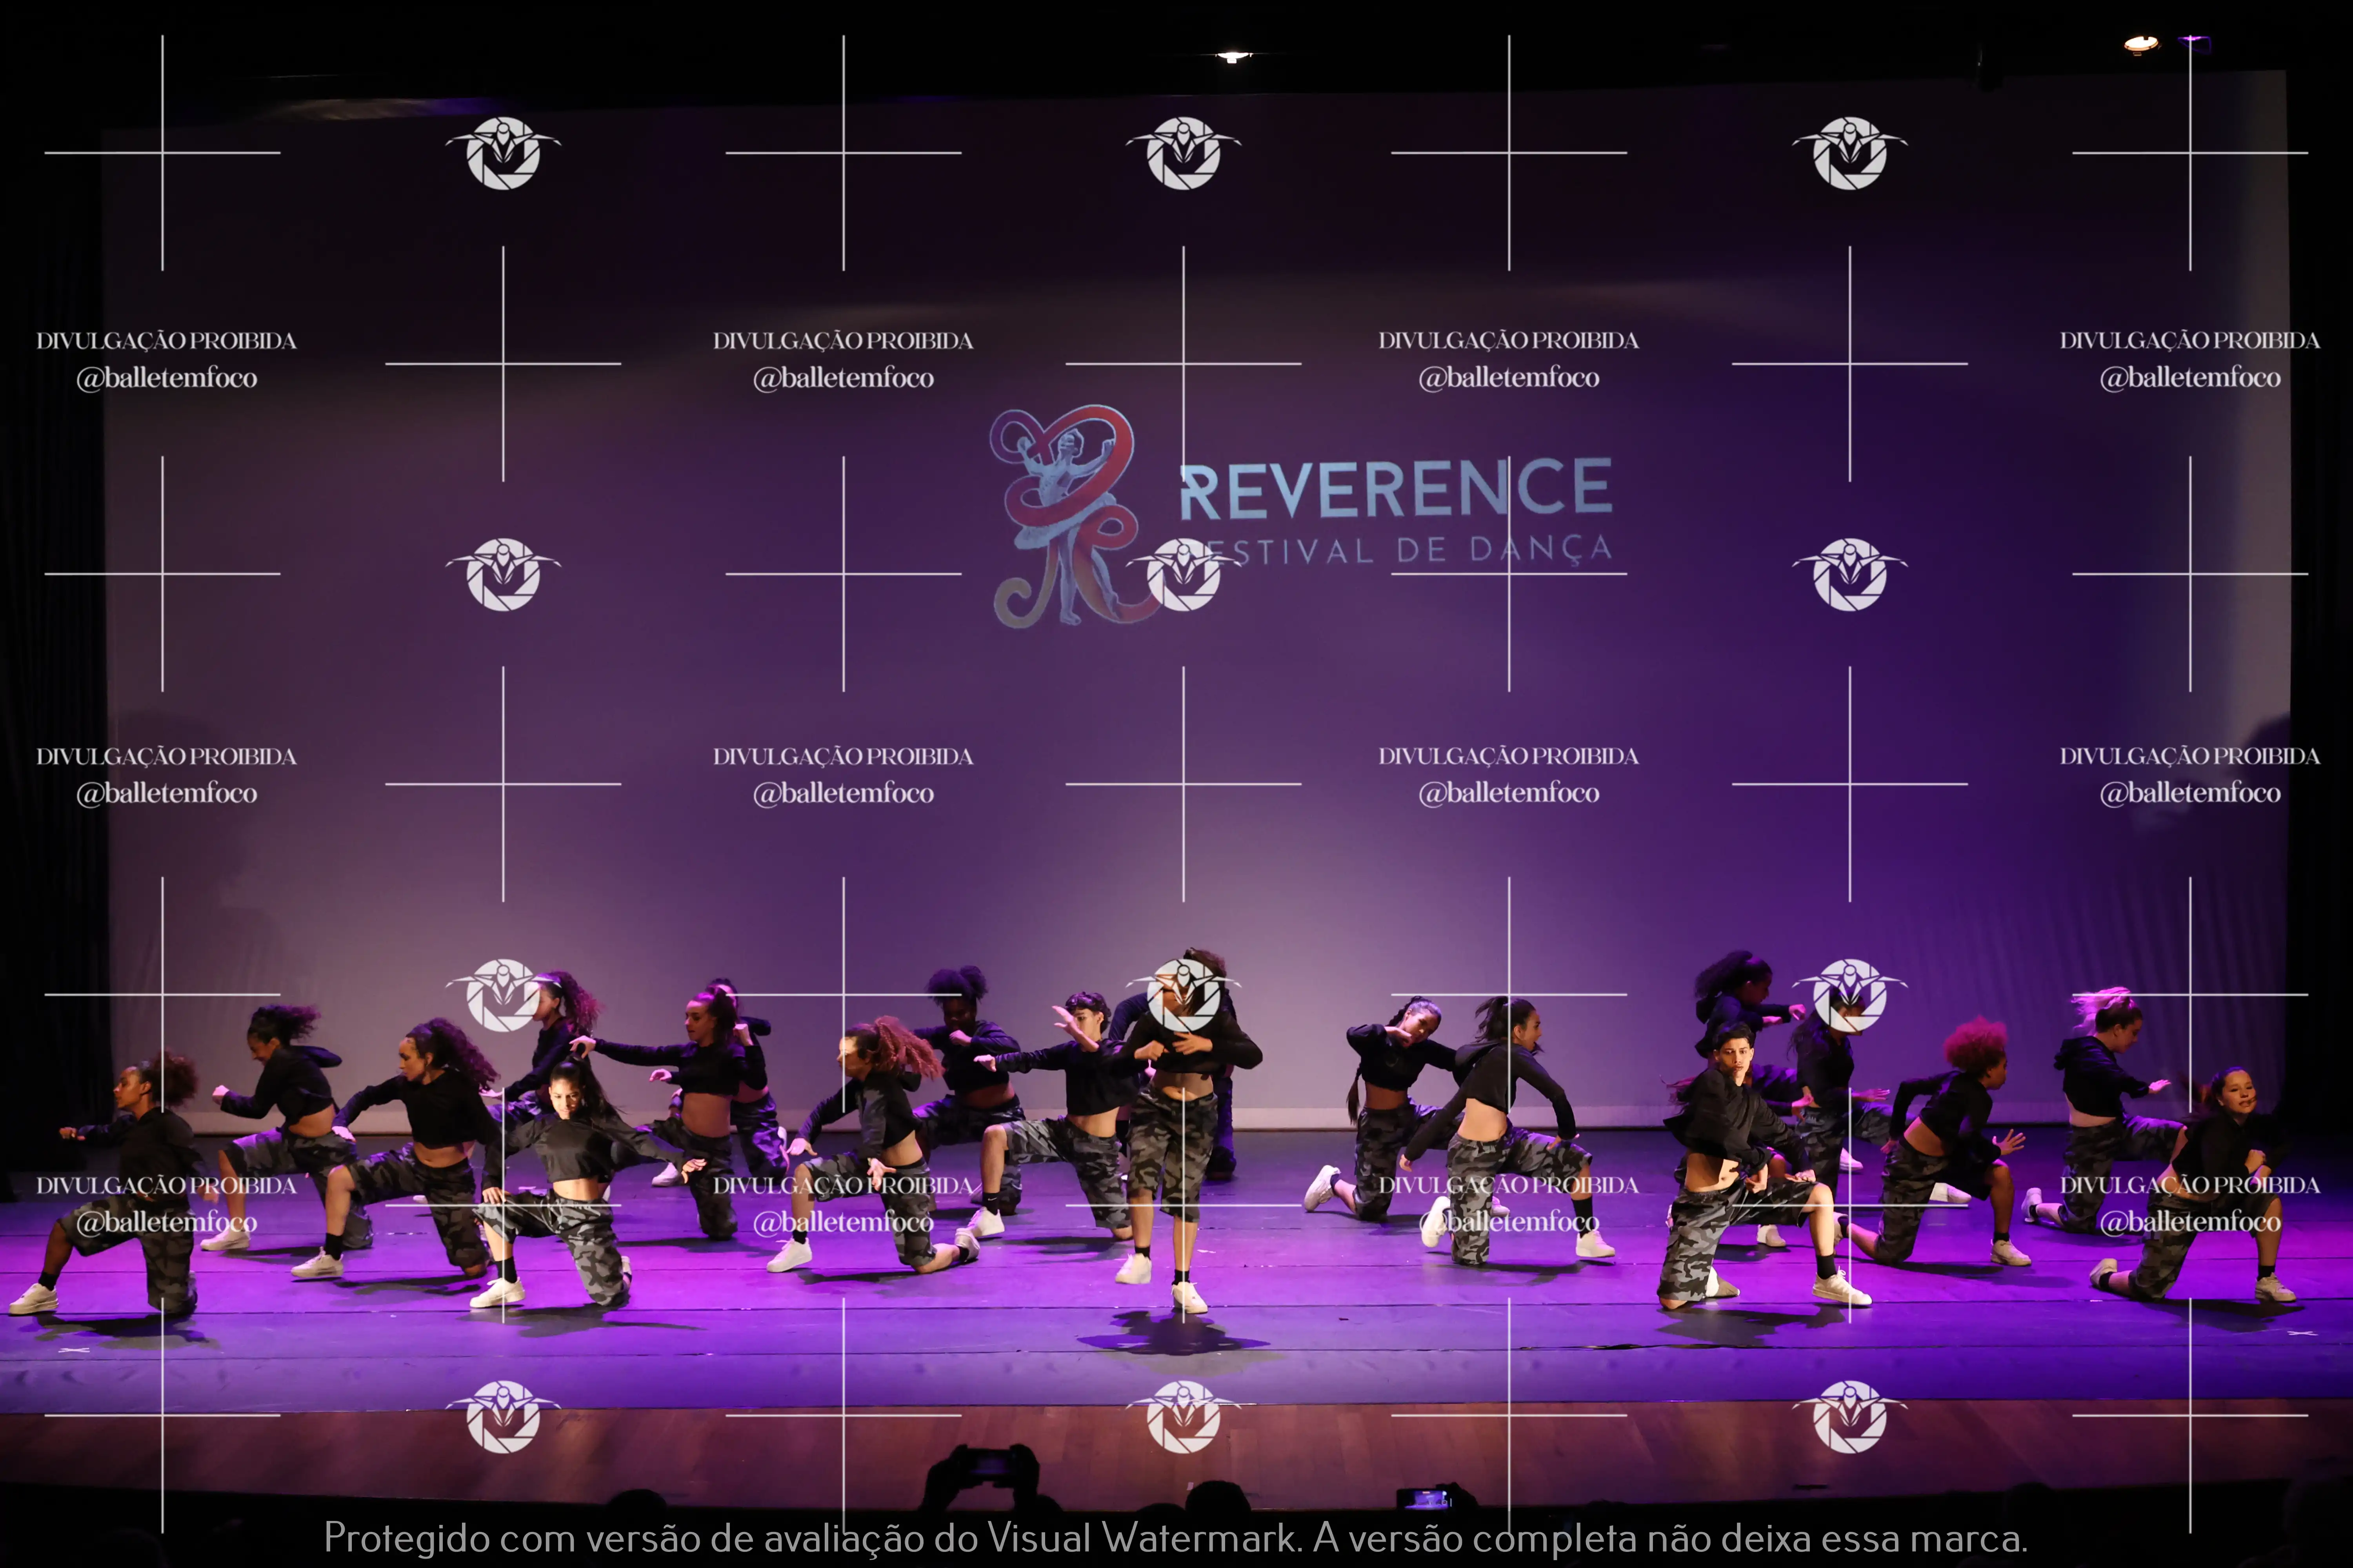Click the white spotlight at top center
This screenshot has width=2353, height=1568.
(1233, 57)
